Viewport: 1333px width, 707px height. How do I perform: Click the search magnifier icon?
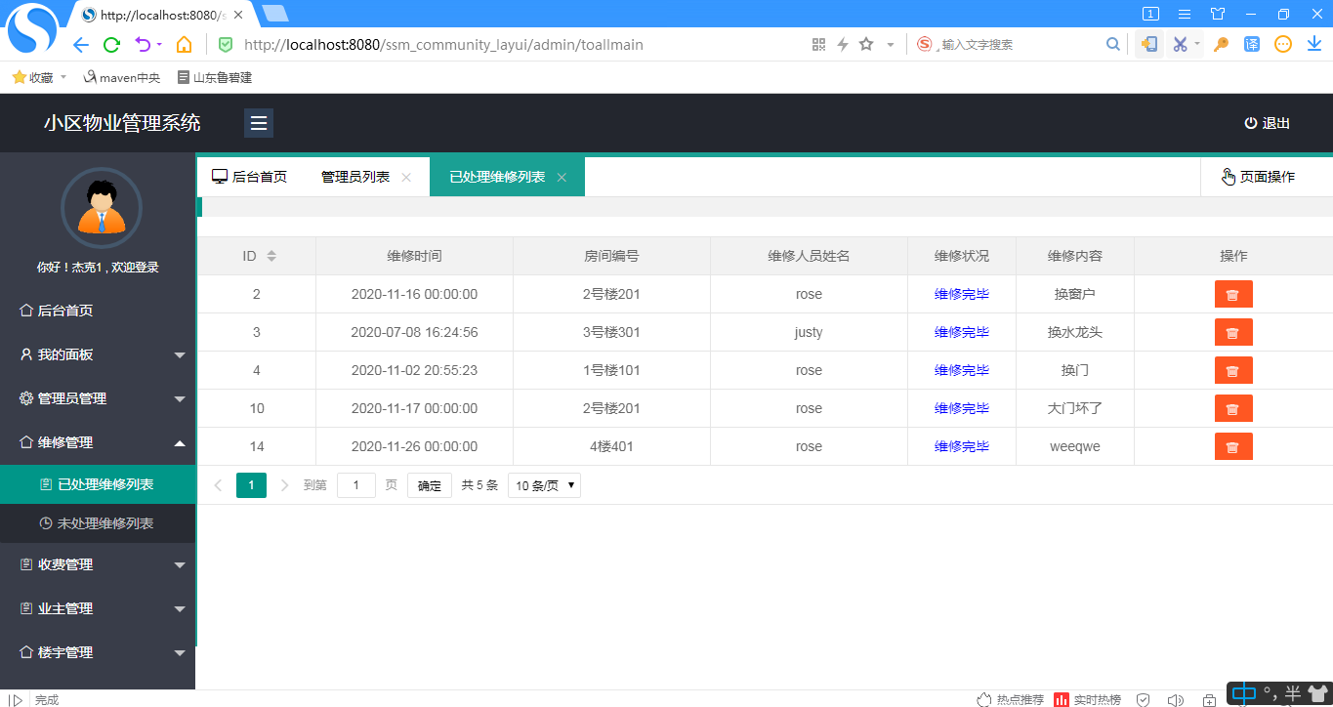tap(1112, 44)
